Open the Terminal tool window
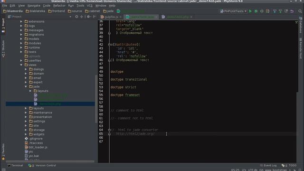This screenshot has height=171, width=304. coord(15,165)
